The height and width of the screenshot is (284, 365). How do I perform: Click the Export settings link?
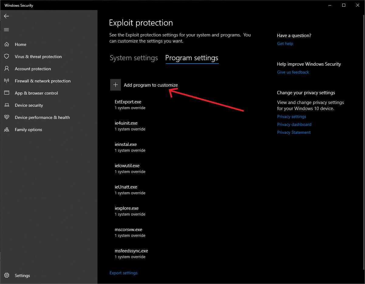click(x=123, y=273)
